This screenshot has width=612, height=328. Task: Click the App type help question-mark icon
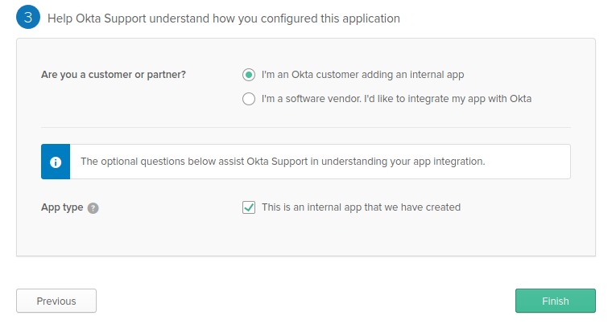(x=93, y=208)
